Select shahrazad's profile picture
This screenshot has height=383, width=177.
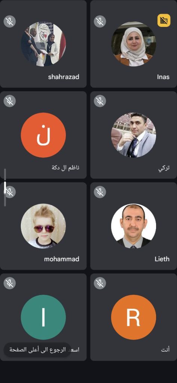(43, 44)
